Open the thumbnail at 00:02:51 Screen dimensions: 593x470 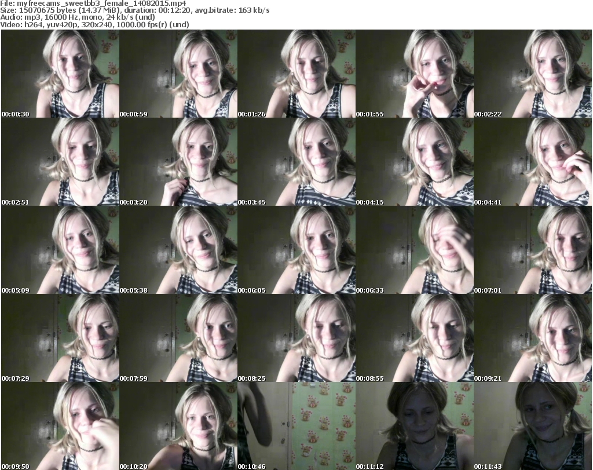point(60,162)
